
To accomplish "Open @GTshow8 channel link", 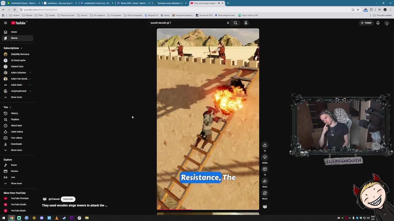I will click(x=54, y=199).
